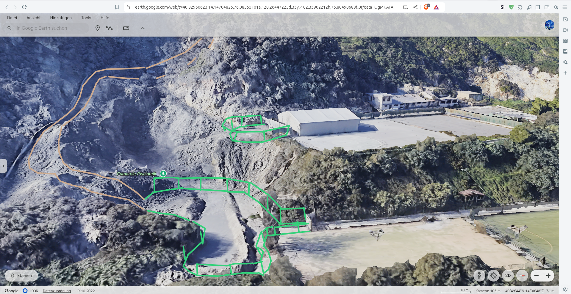The image size is (571, 294).
Task: Zoom out with the minus button
Action: coord(536,276)
